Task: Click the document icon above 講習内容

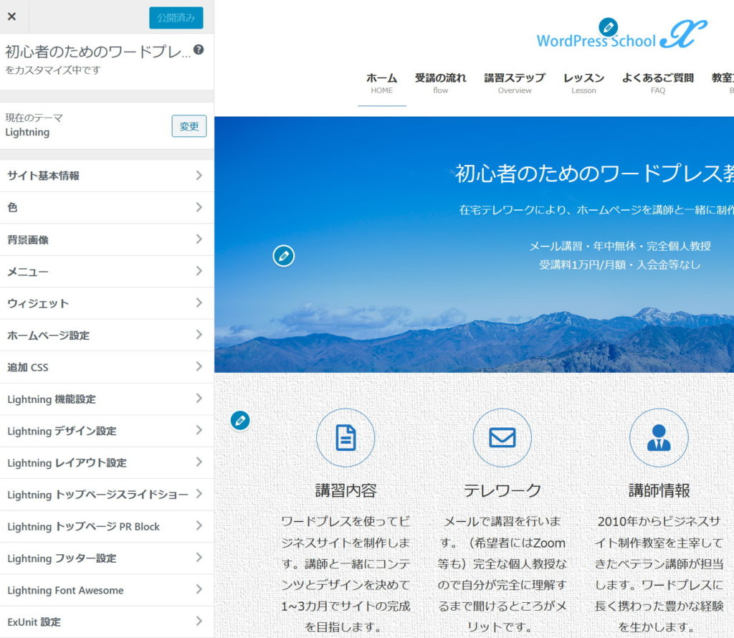Action: click(345, 437)
